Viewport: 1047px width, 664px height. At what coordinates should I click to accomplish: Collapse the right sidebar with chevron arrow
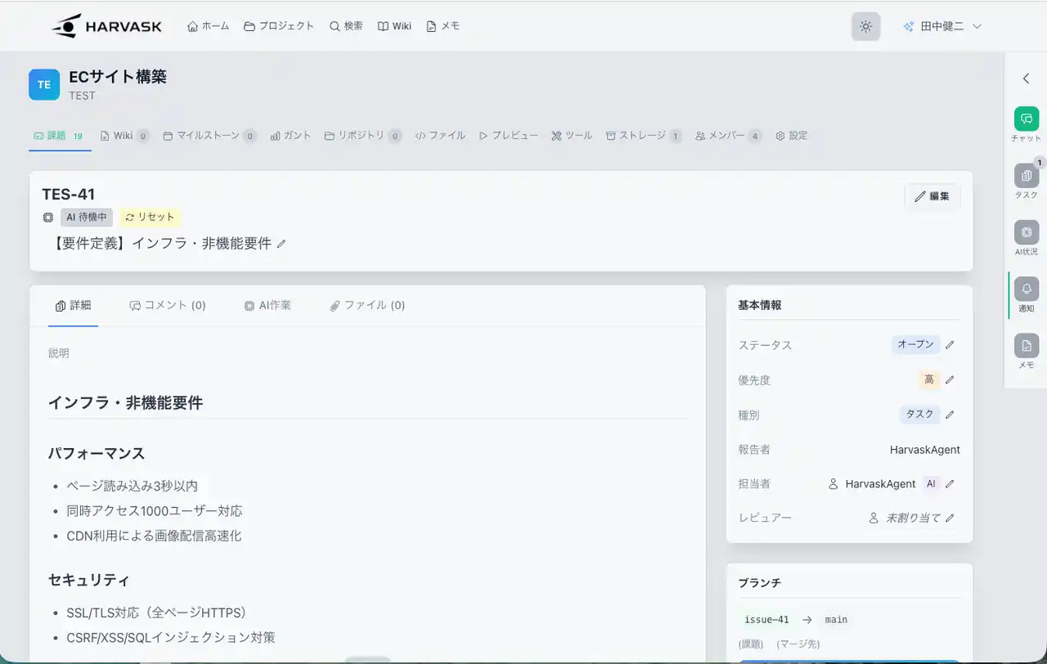[x=1026, y=79]
